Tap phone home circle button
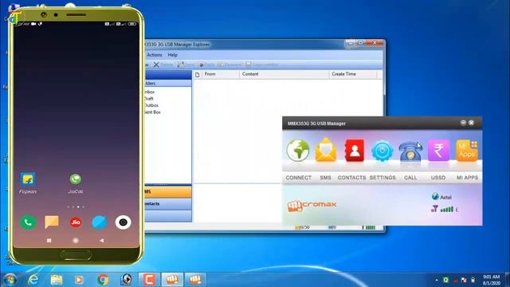The image size is (510, 287). (76, 241)
